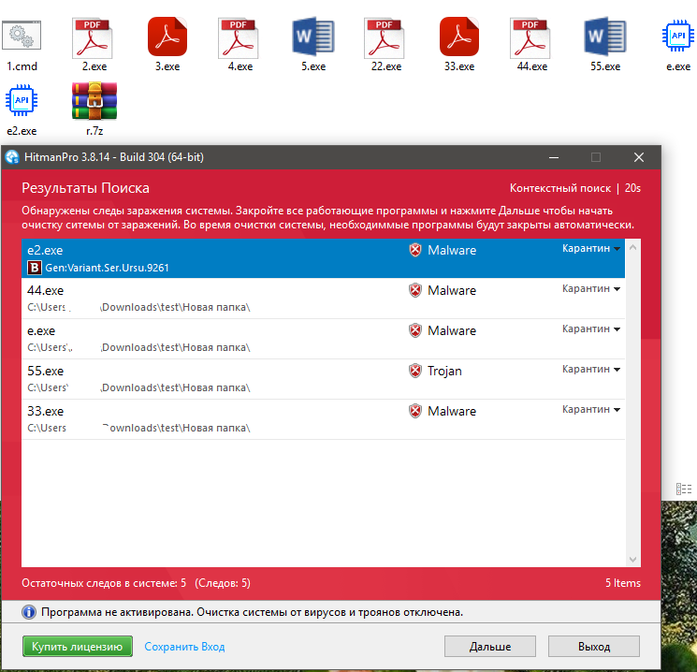Select the 44.exe file icon in folder
Screen dimensions: 697x672
click(530, 38)
